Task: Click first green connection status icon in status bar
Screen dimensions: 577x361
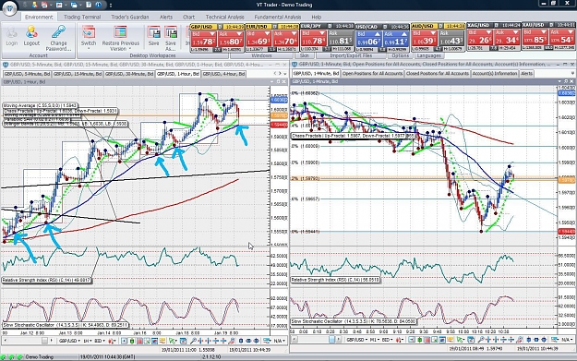Action: 3,357
